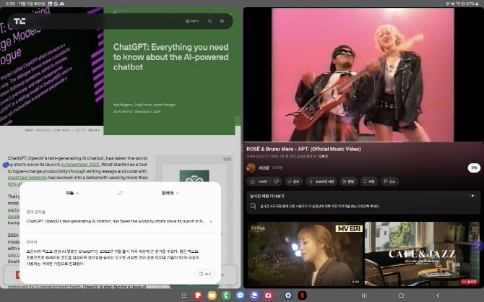The width and height of the screenshot is (484, 302).
Task: Open the TechCrunch hamburger menu
Action: (222, 21)
